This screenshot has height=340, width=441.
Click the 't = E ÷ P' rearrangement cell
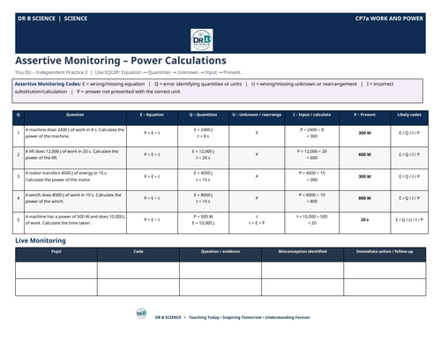click(257, 223)
